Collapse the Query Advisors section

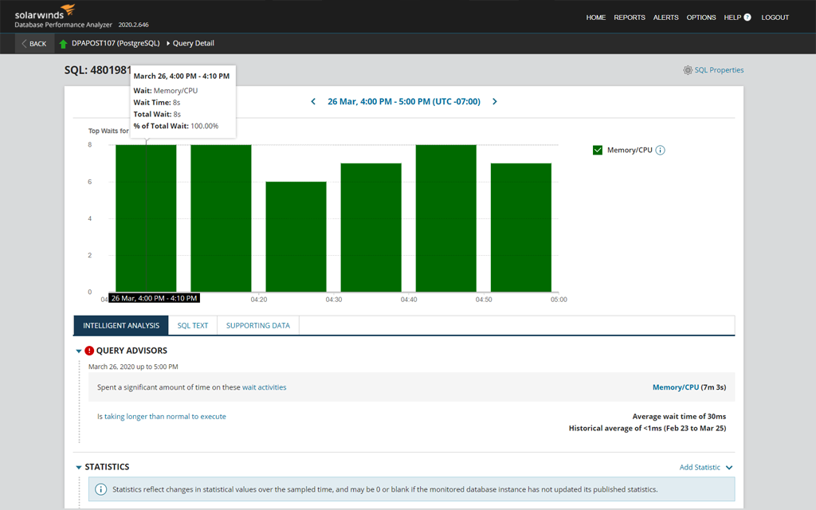click(77, 351)
